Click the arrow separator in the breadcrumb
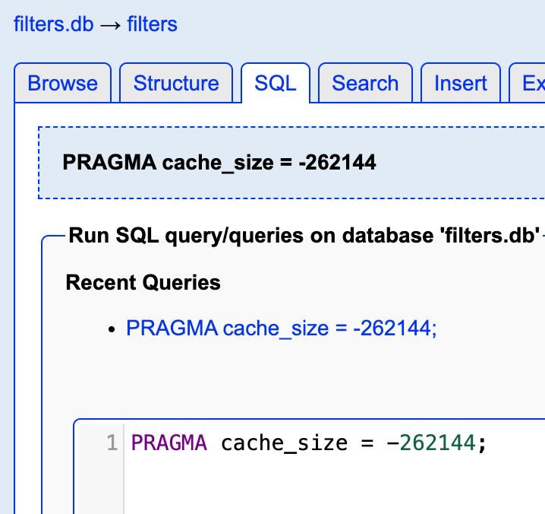Image resolution: width=545 pixels, height=514 pixels. point(110,24)
